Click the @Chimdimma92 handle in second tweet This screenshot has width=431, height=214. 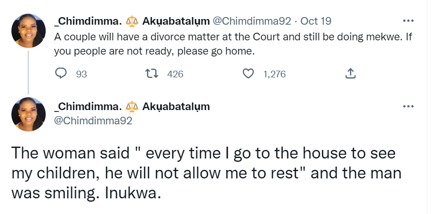tap(93, 121)
